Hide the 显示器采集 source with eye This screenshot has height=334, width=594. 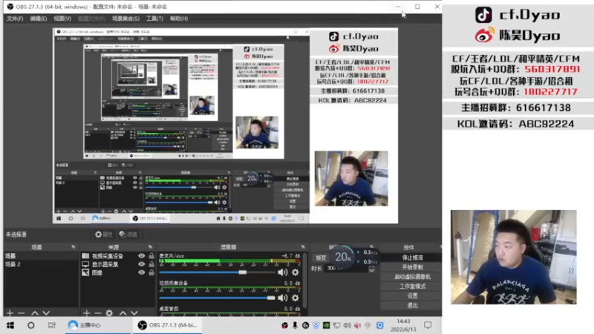tap(141, 264)
